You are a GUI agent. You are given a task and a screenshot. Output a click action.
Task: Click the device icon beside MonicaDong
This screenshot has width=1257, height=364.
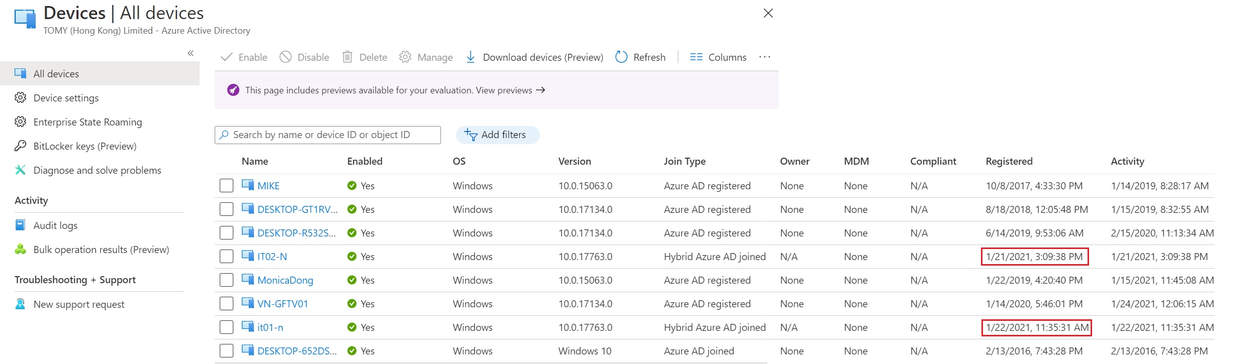(x=248, y=279)
